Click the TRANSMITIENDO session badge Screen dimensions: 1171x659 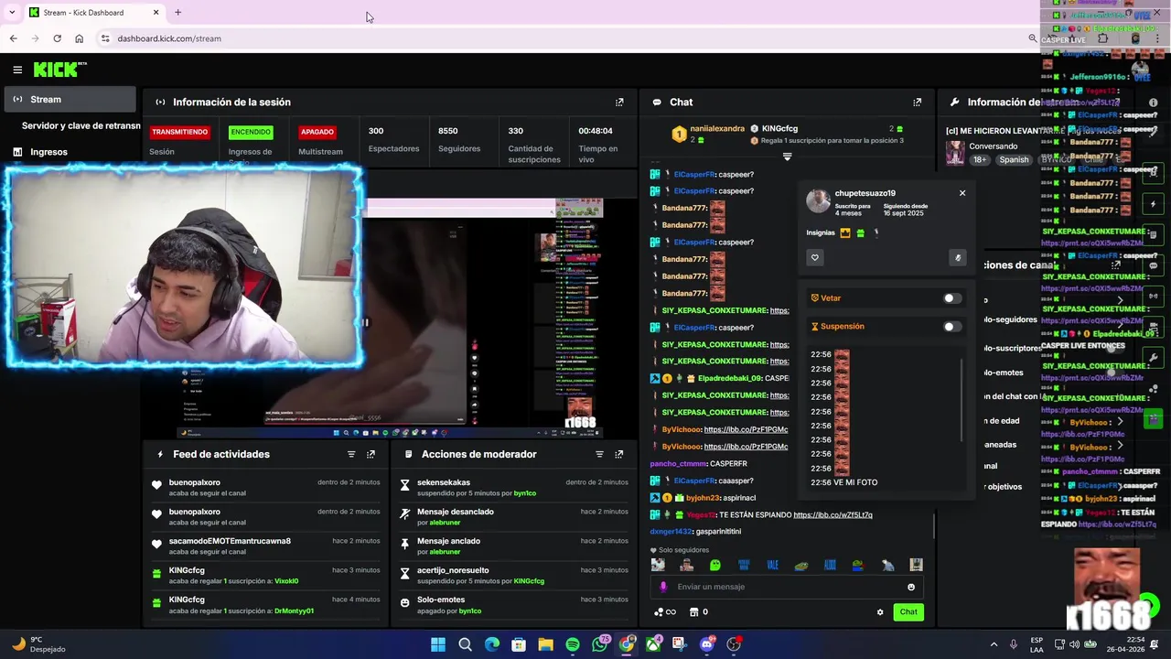tap(179, 132)
